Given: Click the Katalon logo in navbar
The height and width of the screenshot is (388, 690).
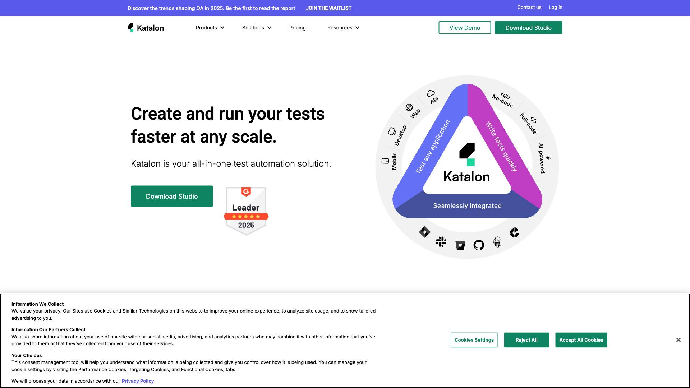Looking at the screenshot, I should click(x=146, y=28).
